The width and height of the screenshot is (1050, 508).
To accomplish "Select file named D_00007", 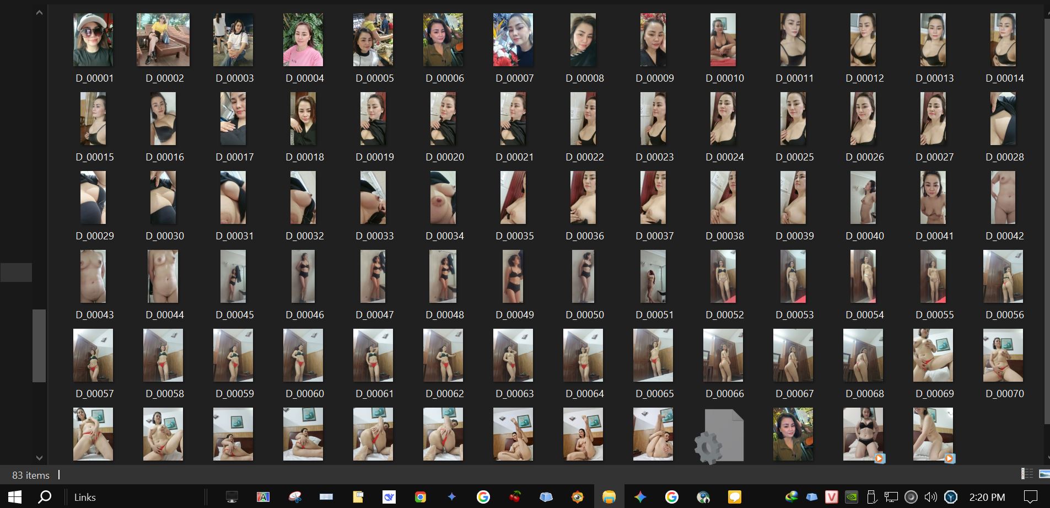I will (x=513, y=49).
